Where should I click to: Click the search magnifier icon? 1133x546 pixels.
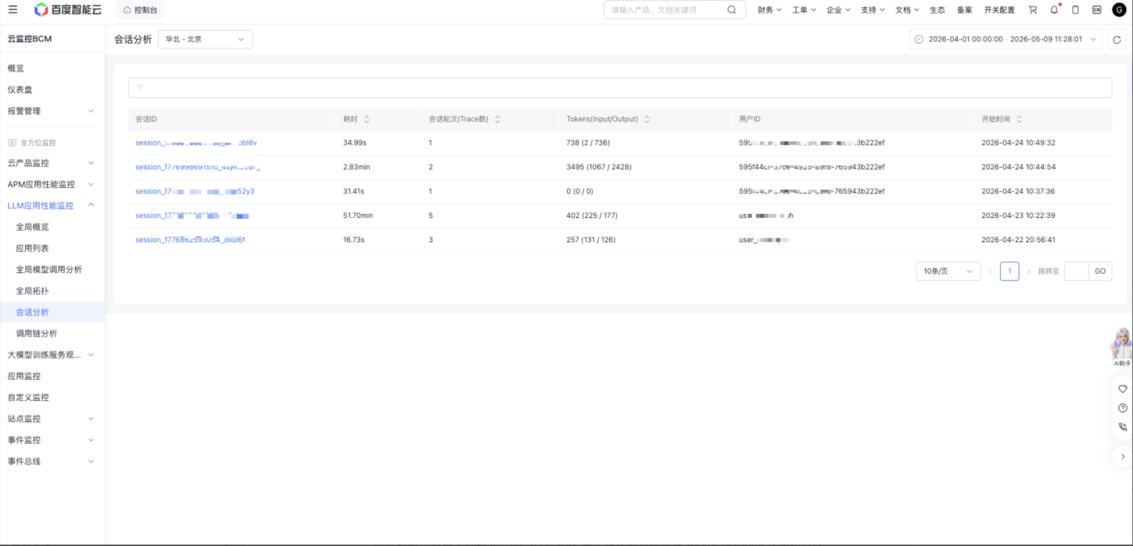(x=732, y=10)
